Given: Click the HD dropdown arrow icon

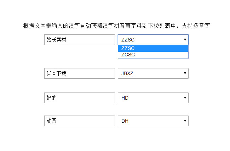Looking at the screenshot, I should [x=185, y=98].
